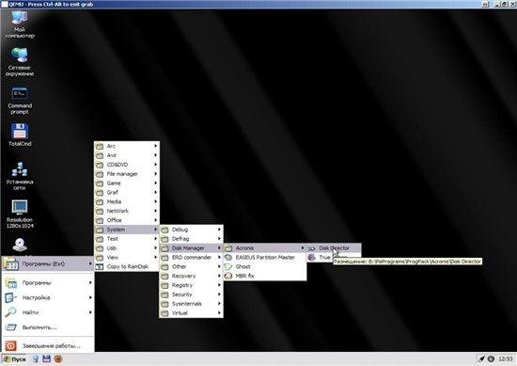
Task: Launch MBR fix from Disk Manager submenu
Action: click(265, 276)
